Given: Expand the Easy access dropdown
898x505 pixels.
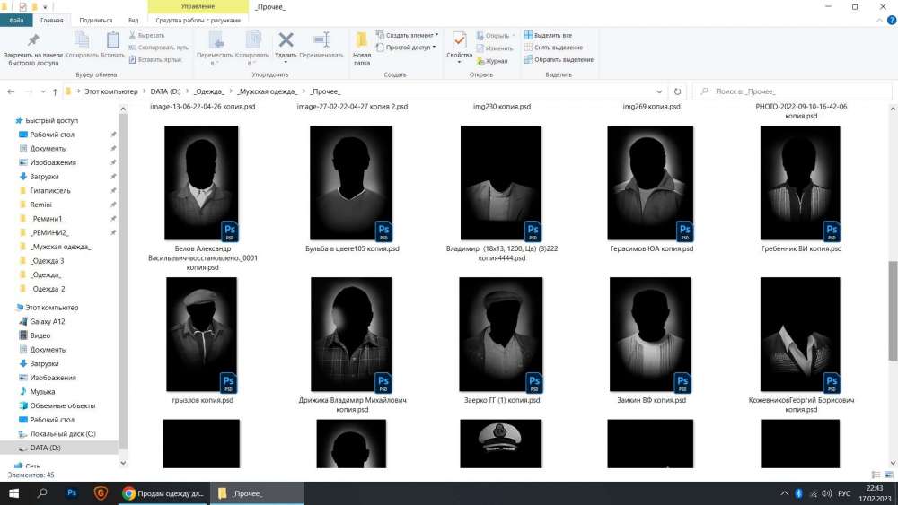Looking at the screenshot, I should pos(434,48).
